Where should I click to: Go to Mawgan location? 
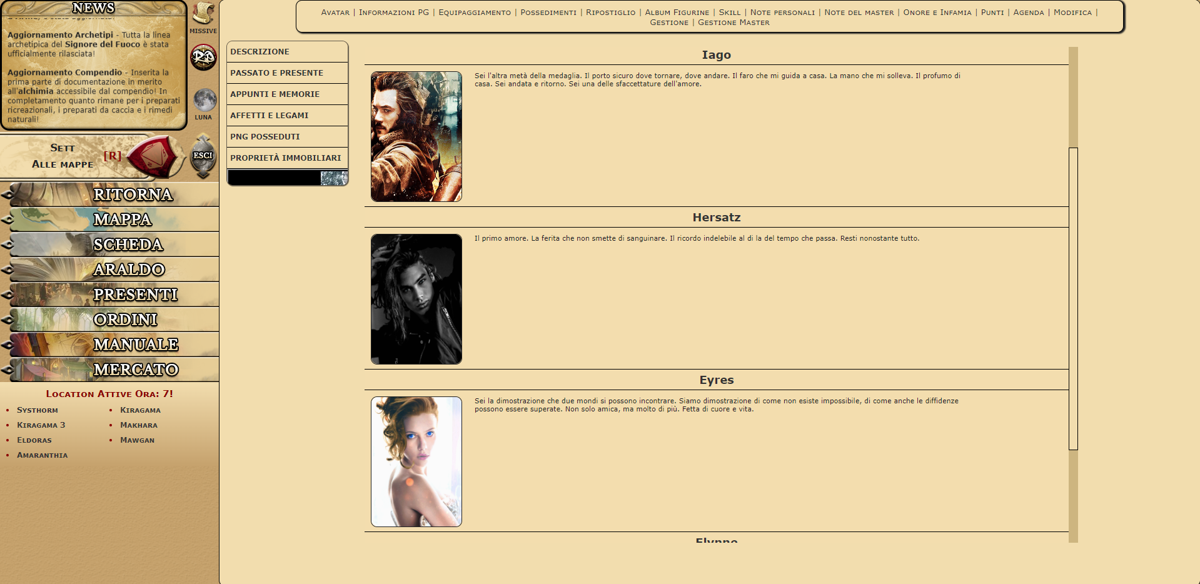pyautogui.click(x=138, y=440)
